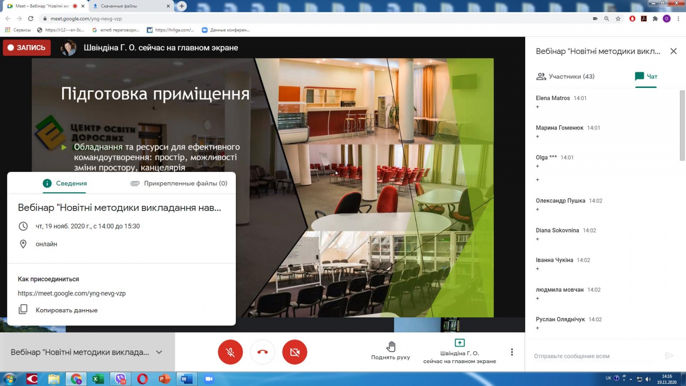Unmute the microphone button

(230, 352)
